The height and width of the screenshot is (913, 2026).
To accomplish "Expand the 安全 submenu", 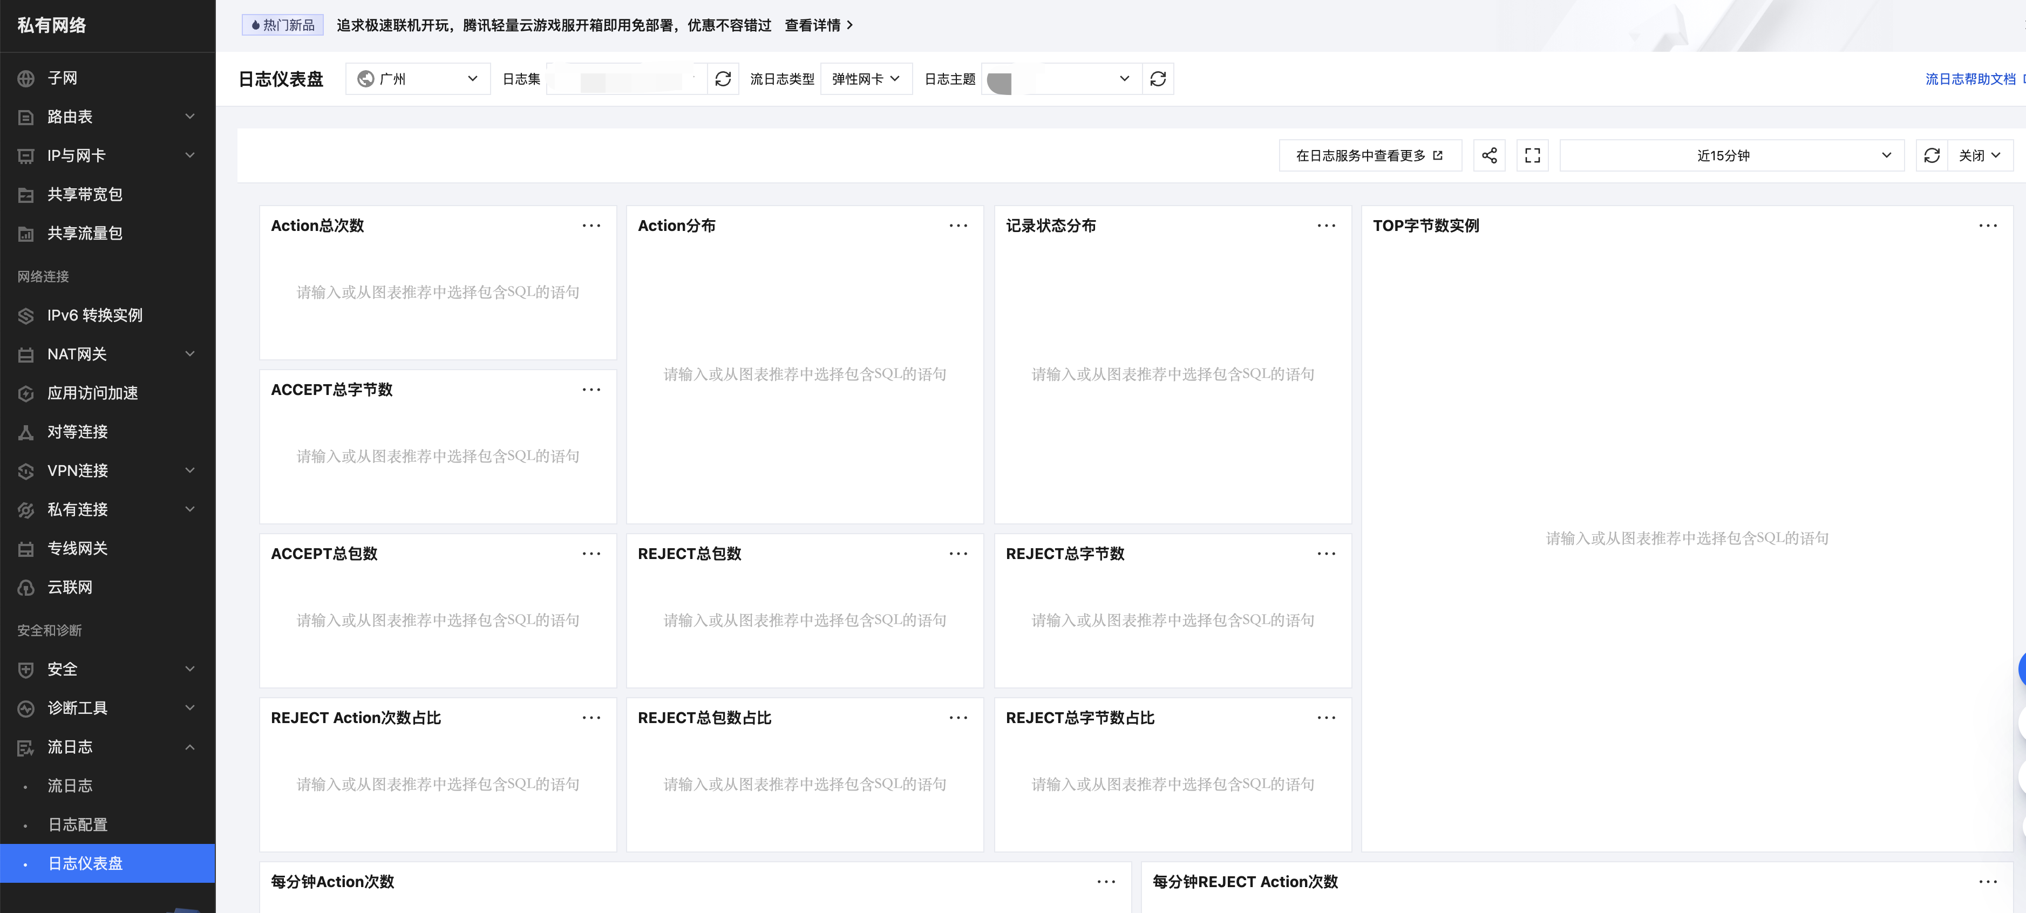I will point(189,669).
